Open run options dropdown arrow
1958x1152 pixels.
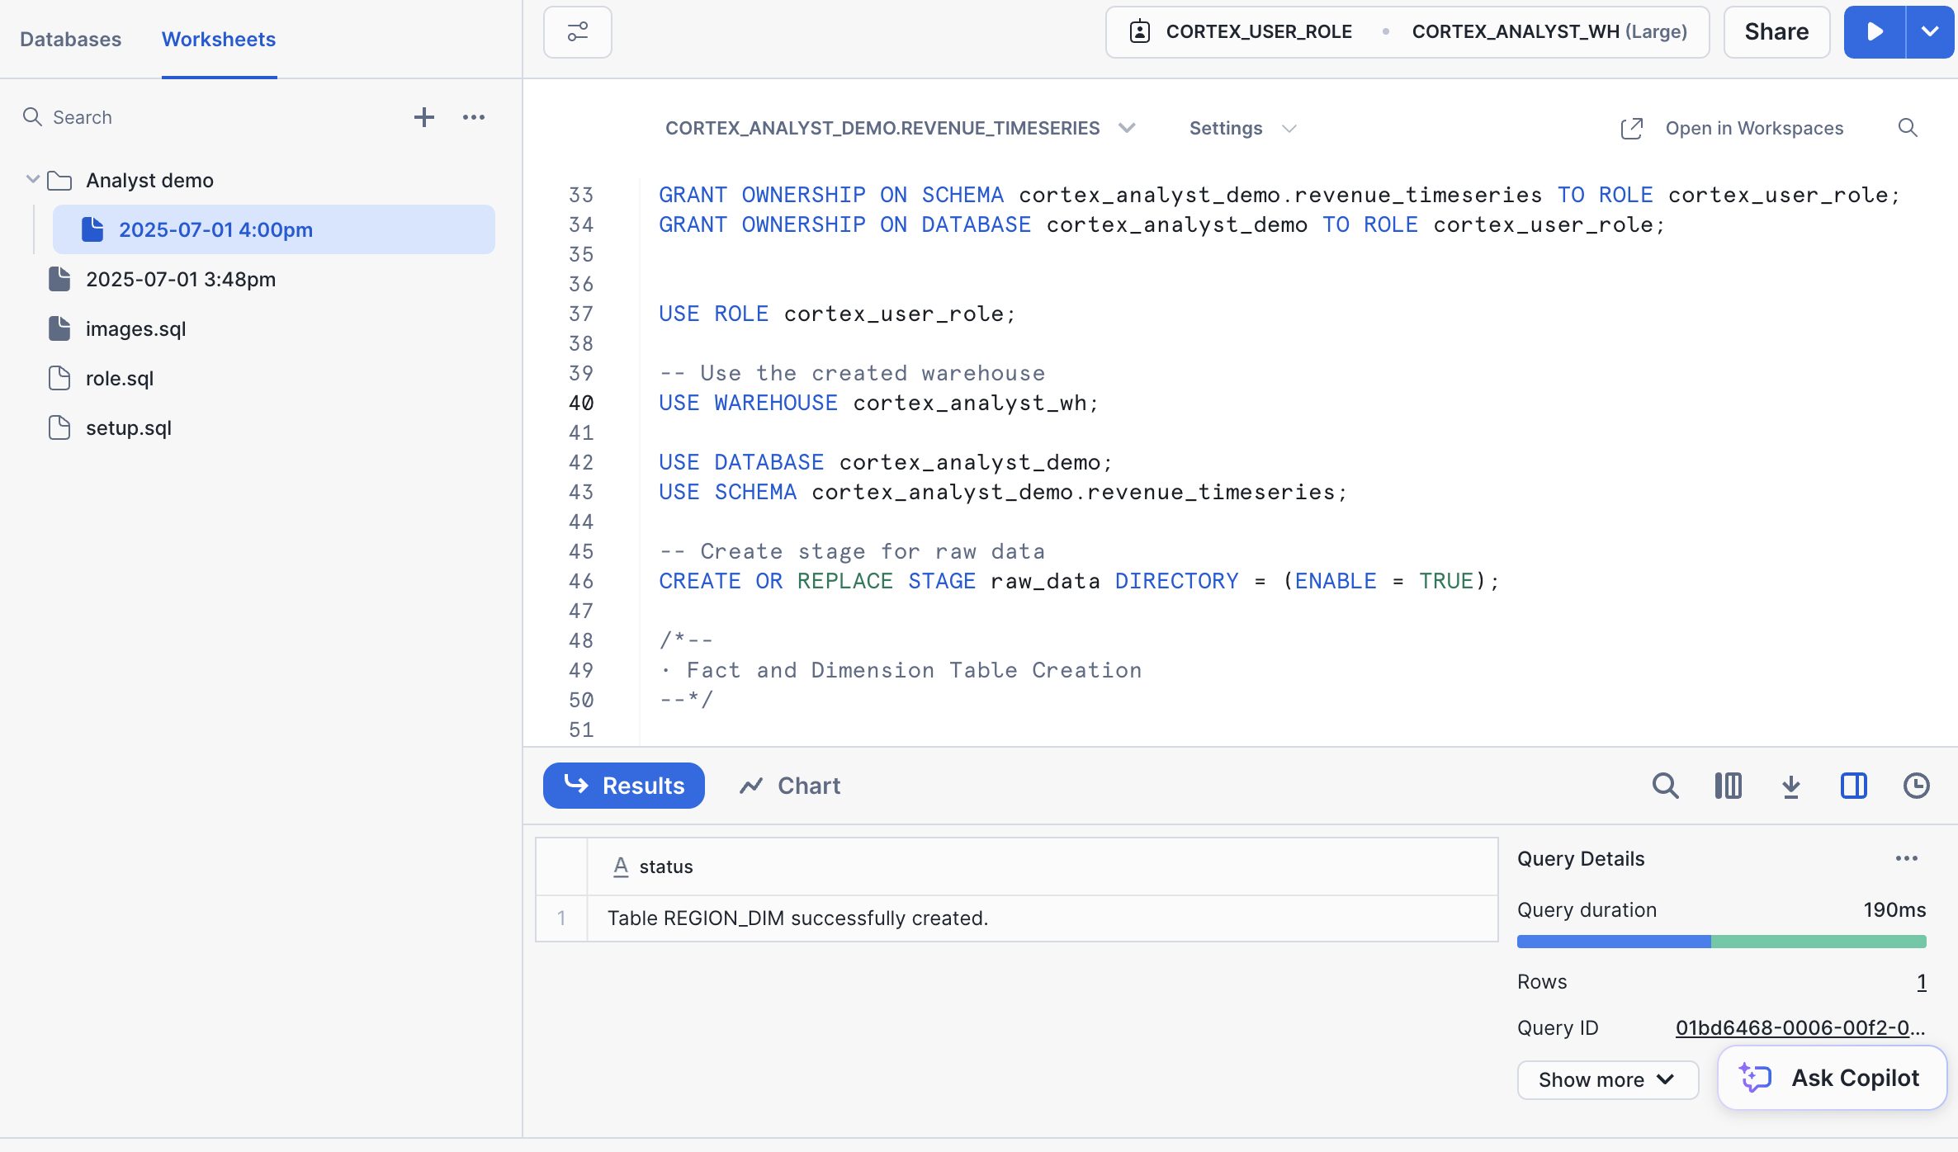pyautogui.click(x=1930, y=32)
